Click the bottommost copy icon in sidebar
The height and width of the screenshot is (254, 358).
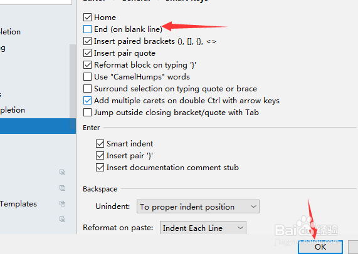pyautogui.click(x=62, y=220)
